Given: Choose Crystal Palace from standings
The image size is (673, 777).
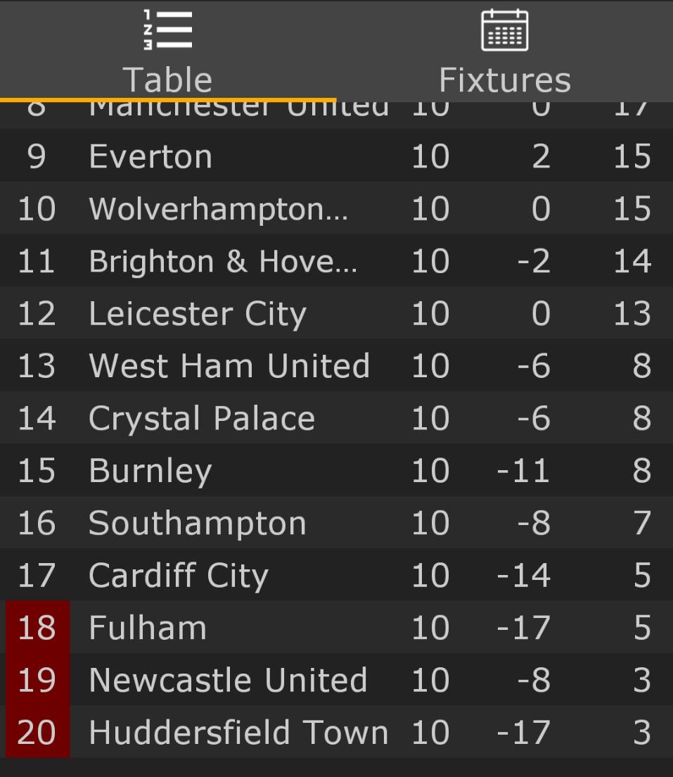Looking at the screenshot, I should (202, 418).
